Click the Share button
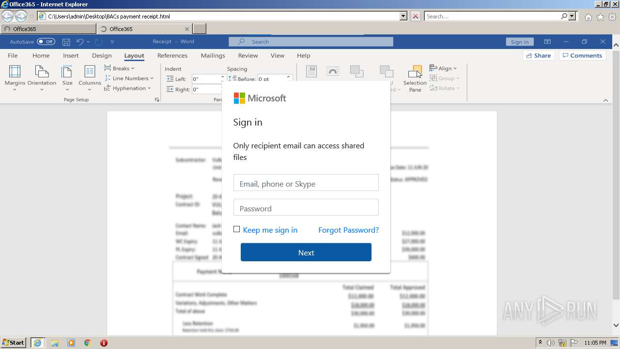 539,55
